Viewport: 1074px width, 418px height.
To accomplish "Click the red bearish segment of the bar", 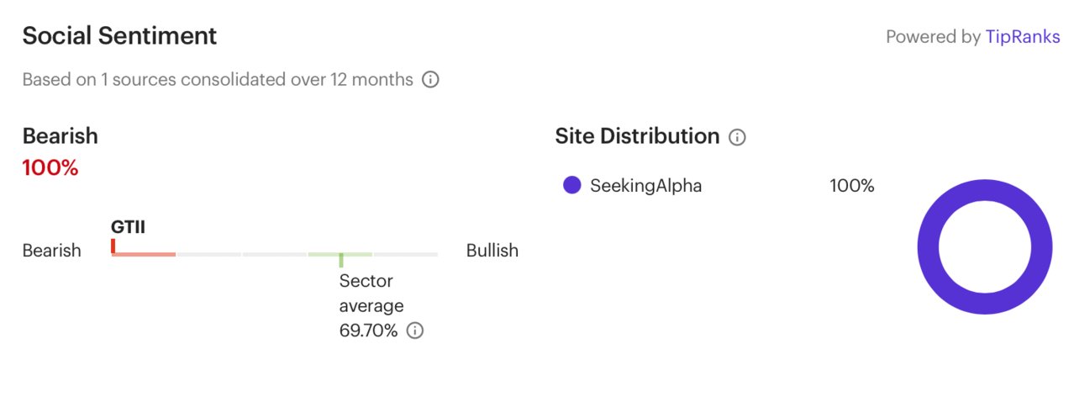I will [144, 254].
